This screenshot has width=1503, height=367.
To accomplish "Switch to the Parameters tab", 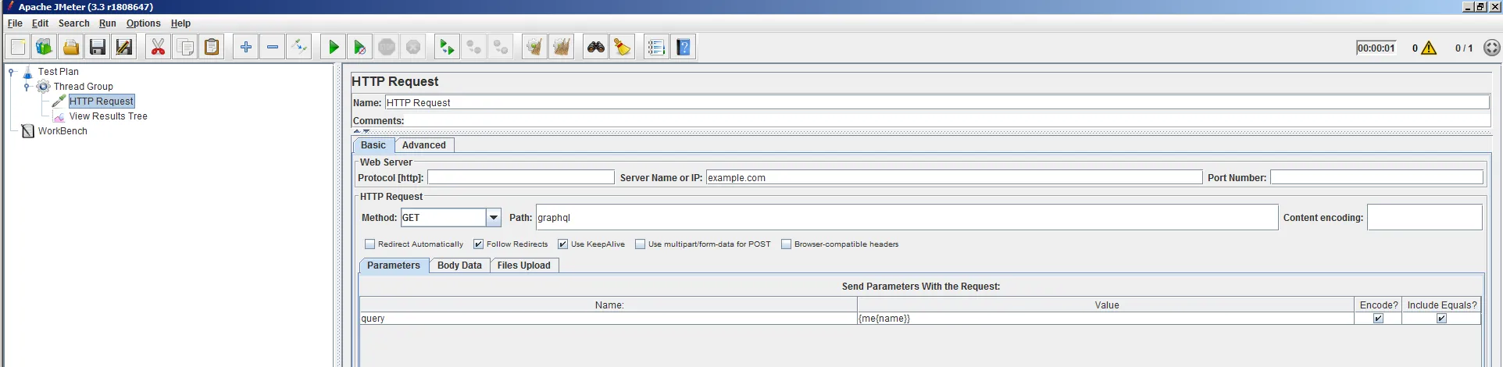I will point(394,265).
